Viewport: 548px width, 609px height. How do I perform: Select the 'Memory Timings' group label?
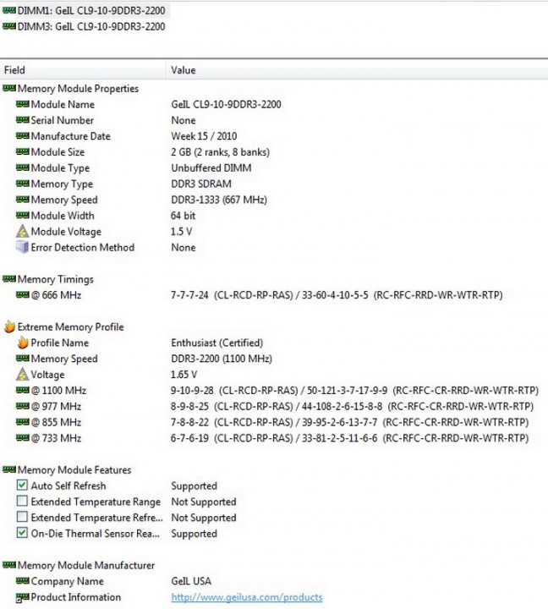56,279
